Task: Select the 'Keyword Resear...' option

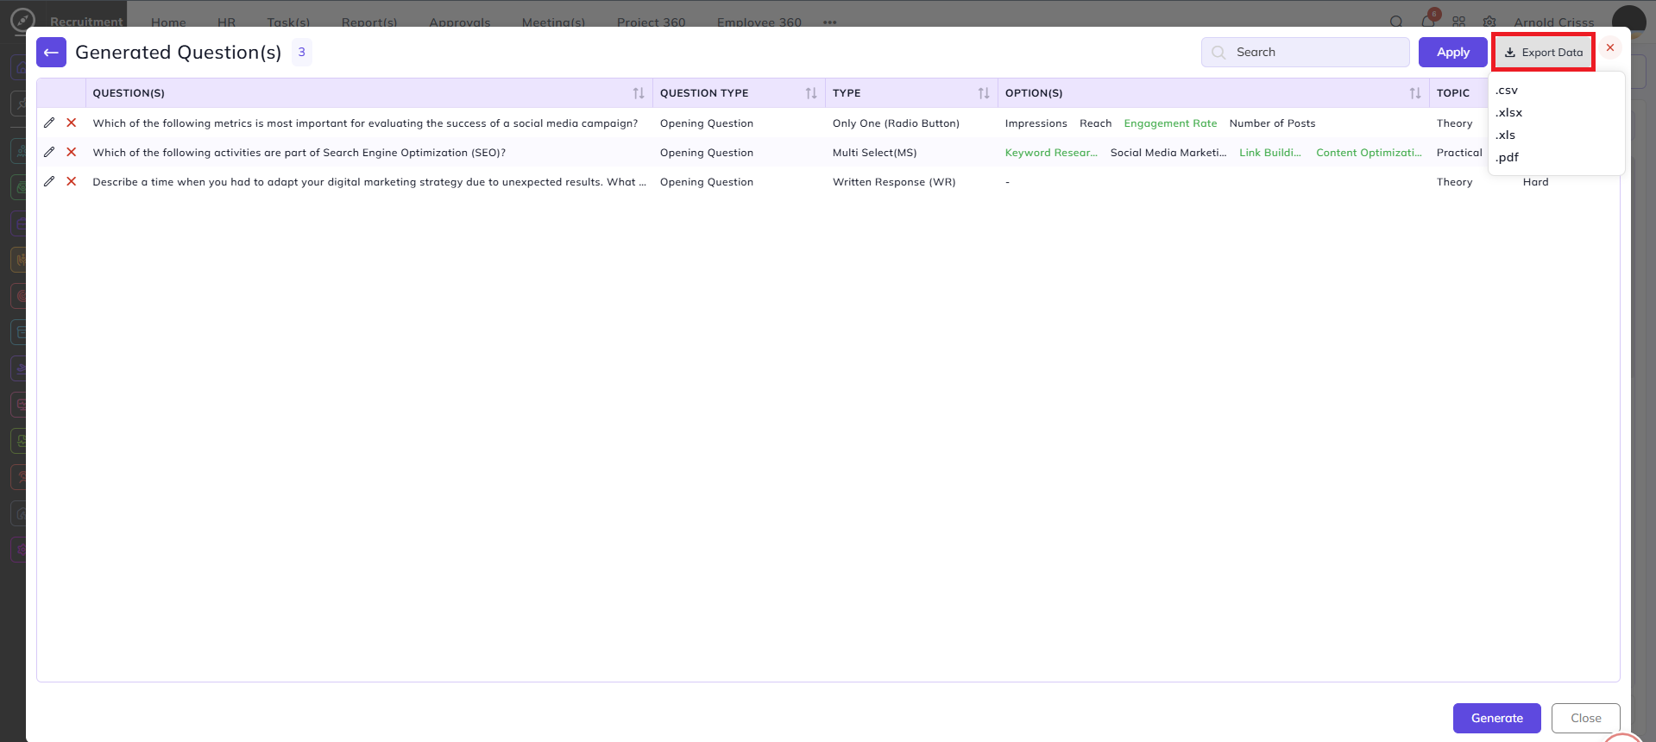Action: [1051, 153]
